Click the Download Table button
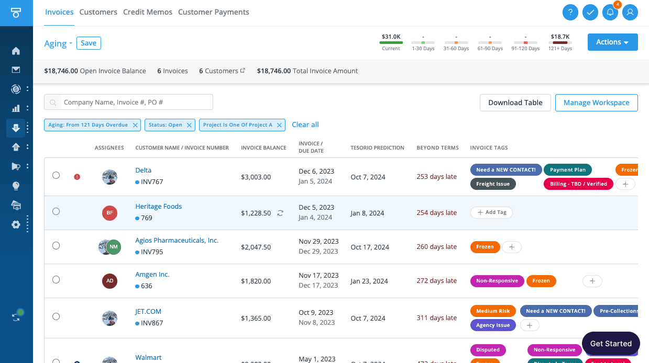This screenshot has height=363, width=649. pyautogui.click(x=515, y=103)
